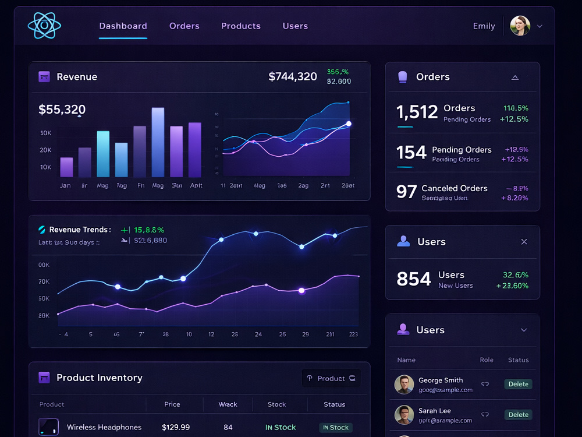
Task: Click the +12.5% change under 1,512 Orders
Action: (x=514, y=119)
